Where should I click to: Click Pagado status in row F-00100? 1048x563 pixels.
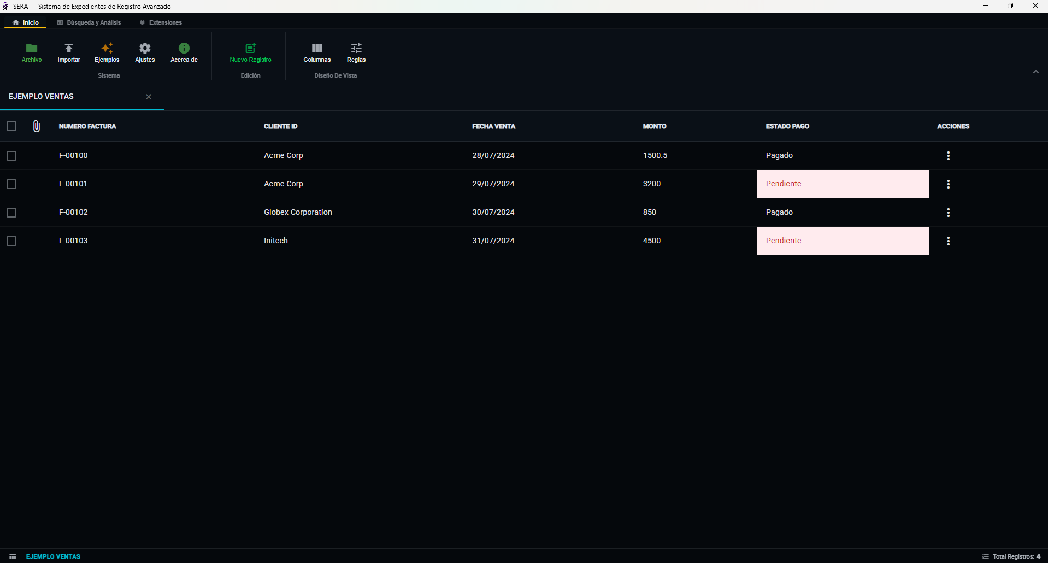[x=779, y=155]
